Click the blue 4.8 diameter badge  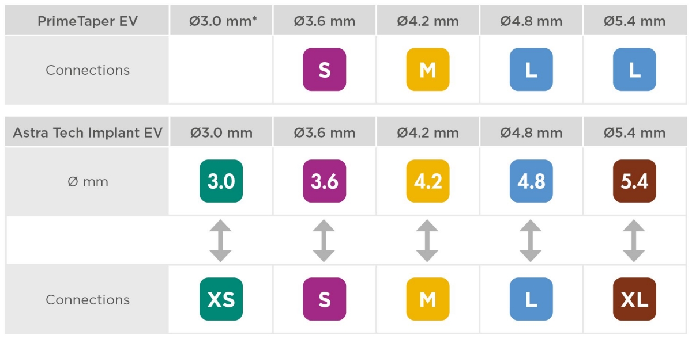click(x=531, y=181)
